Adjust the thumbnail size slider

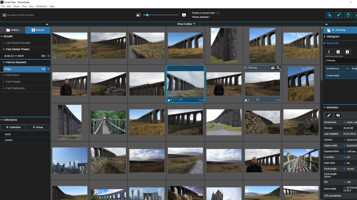[147, 15]
